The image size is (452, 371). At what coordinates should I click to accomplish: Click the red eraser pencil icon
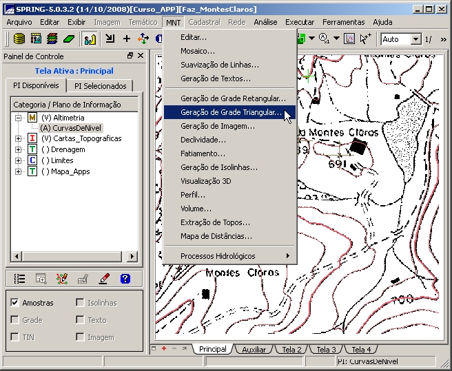[104, 279]
